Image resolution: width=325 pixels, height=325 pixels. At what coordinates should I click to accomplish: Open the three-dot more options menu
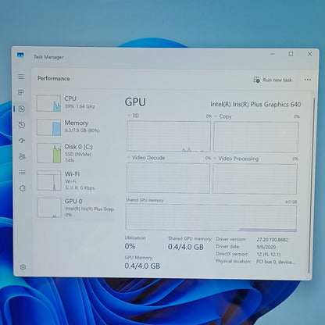click(308, 80)
